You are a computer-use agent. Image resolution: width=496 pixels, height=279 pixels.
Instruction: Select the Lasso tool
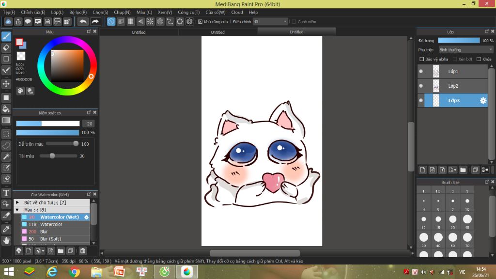(x=6, y=145)
